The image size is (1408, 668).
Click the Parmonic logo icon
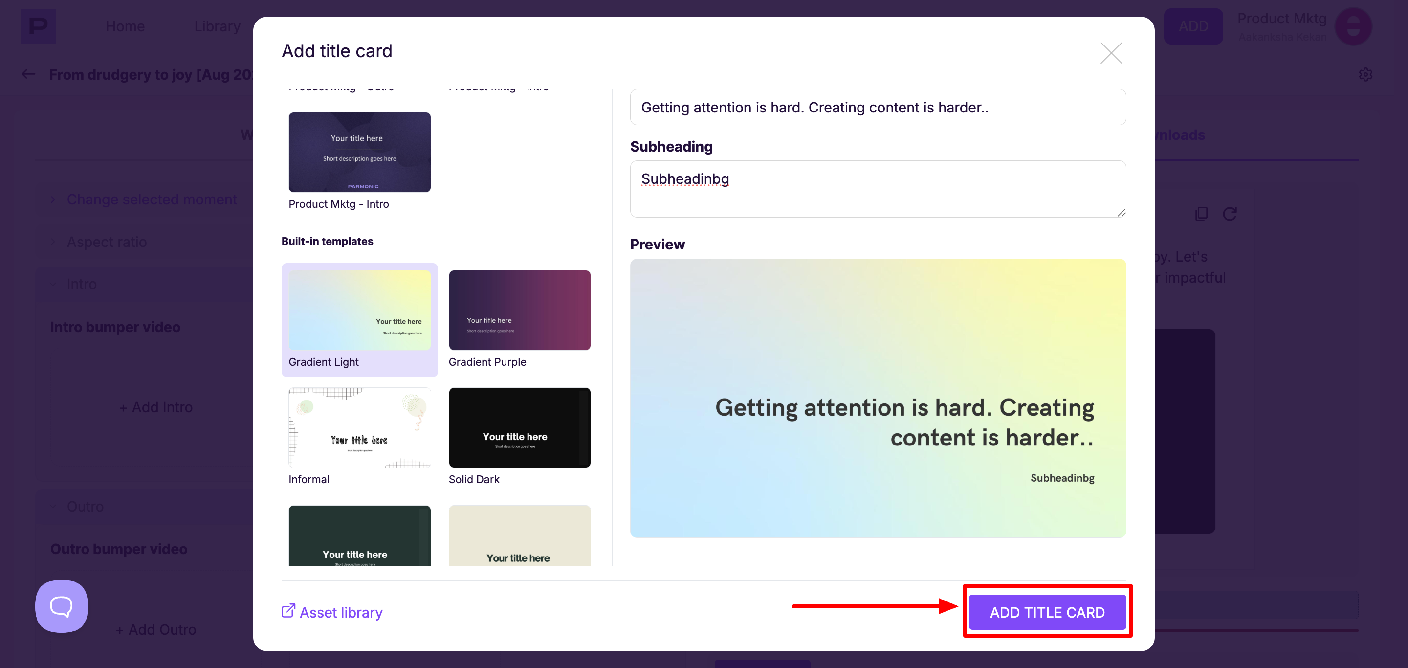(x=38, y=26)
